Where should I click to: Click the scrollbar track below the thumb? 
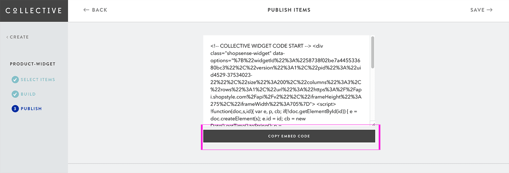(x=373, y=95)
